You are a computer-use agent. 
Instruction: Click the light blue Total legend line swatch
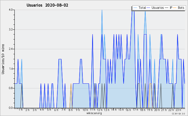[x=135, y=8]
